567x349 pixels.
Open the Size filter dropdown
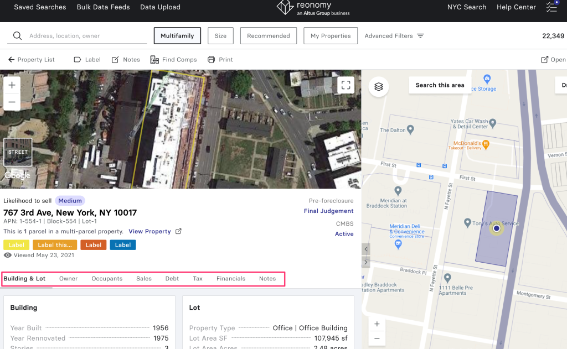pyautogui.click(x=220, y=36)
